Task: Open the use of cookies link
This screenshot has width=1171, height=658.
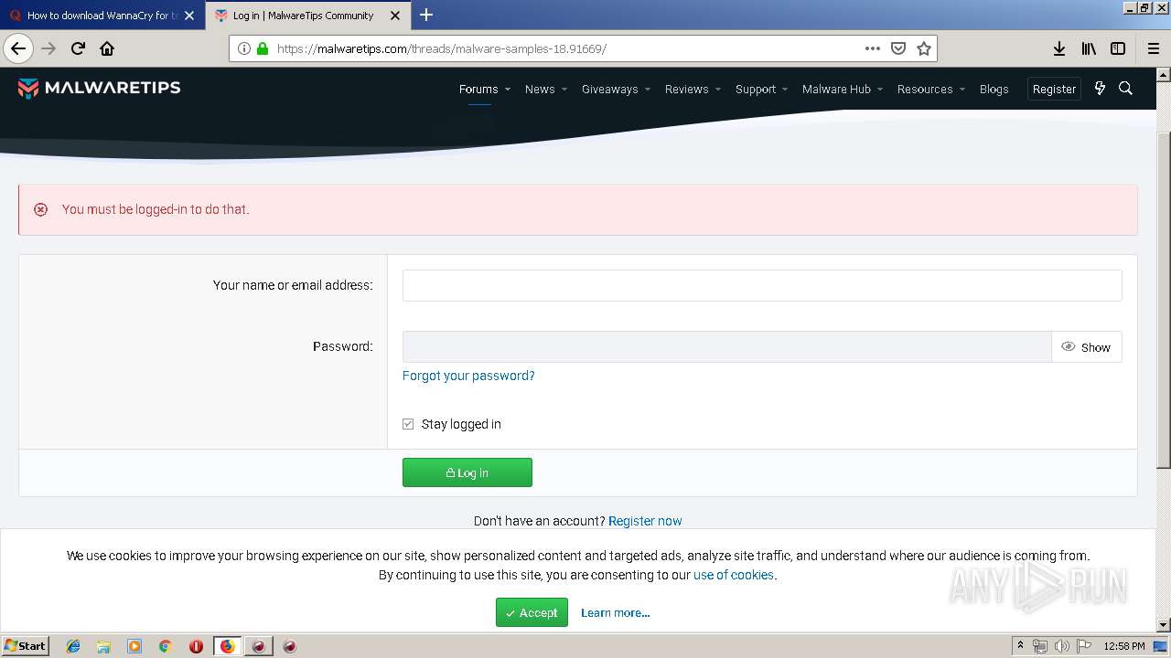Action: click(734, 575)
